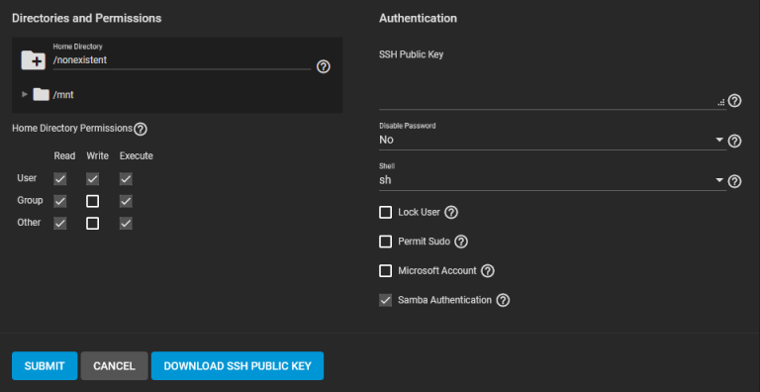Open the Disable Password dropdown
The image size is (760, 392).
[551, 141]
